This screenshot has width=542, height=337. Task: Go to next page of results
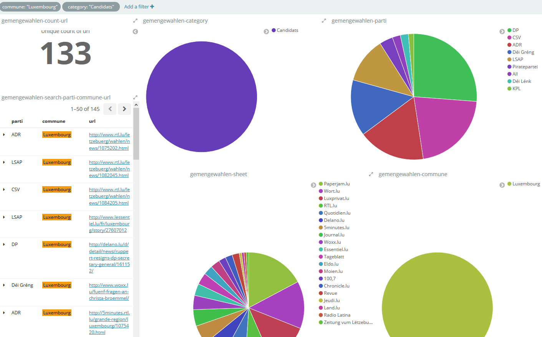point(124,109)
